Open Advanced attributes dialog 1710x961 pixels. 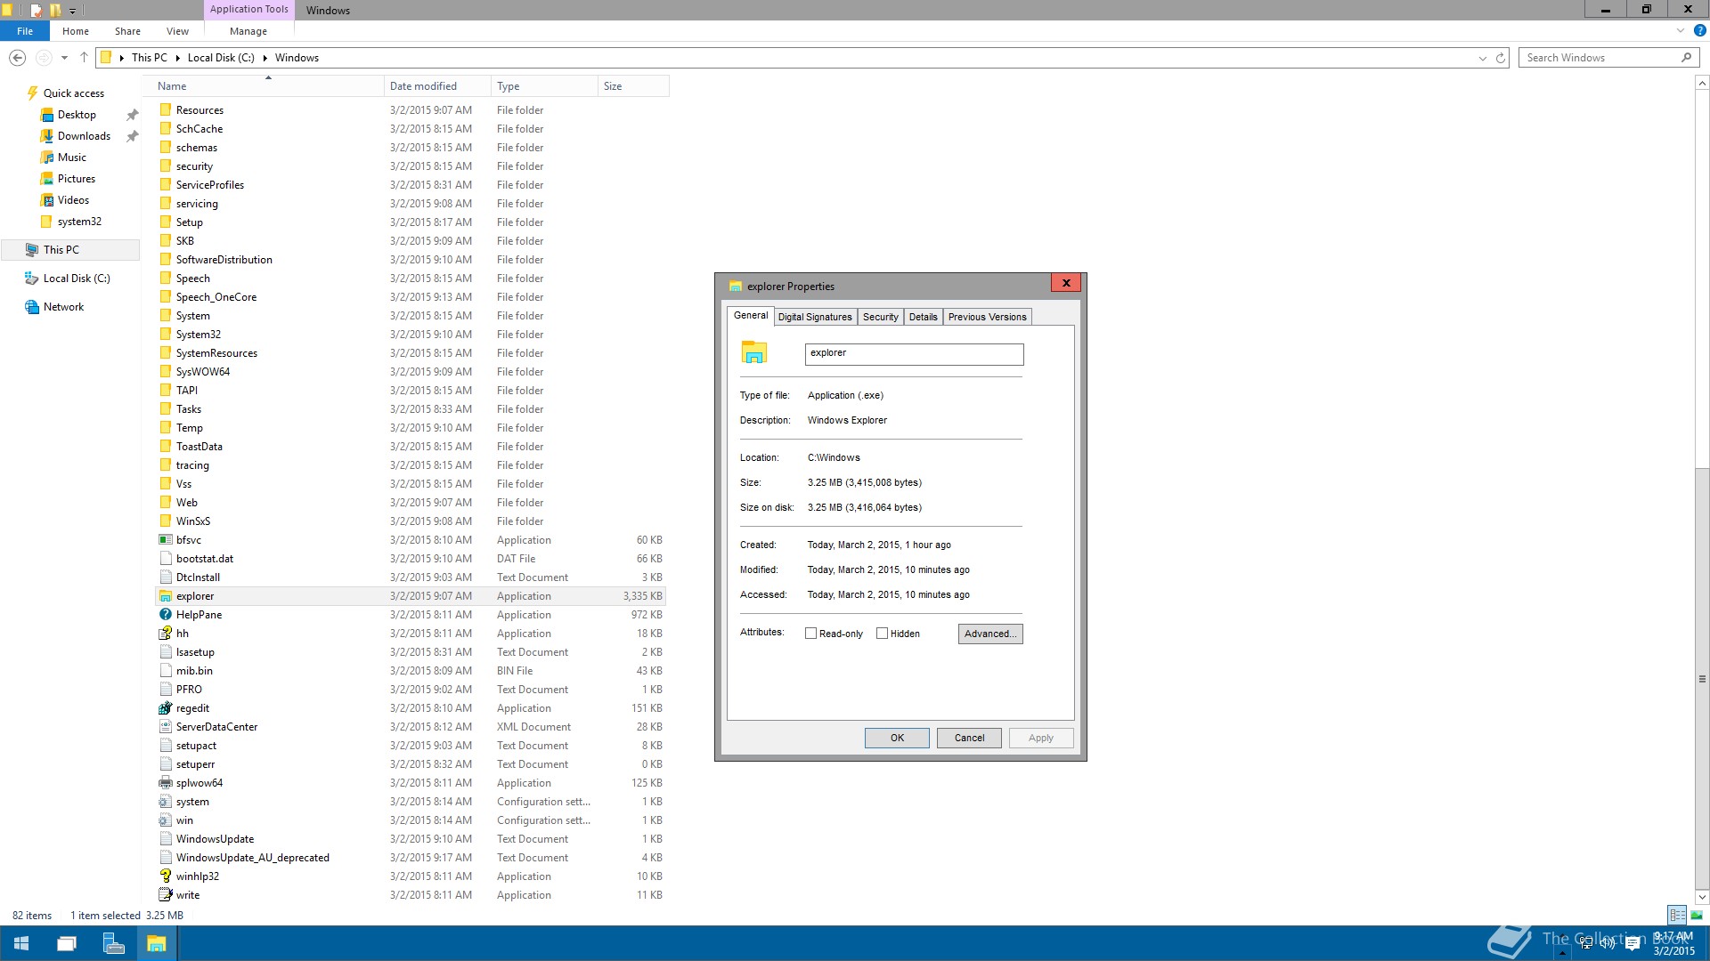[990, 634]
